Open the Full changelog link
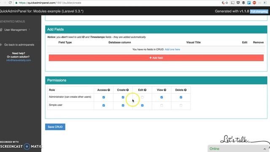The height and width of the screenshot is (152, 270). [x=259, y=11]
